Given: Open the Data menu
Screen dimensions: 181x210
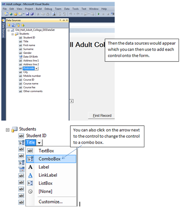Looking at the screenshot, I should coord(67,9).
